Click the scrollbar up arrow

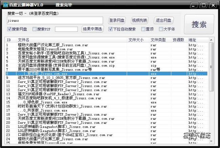click(211, 40)
